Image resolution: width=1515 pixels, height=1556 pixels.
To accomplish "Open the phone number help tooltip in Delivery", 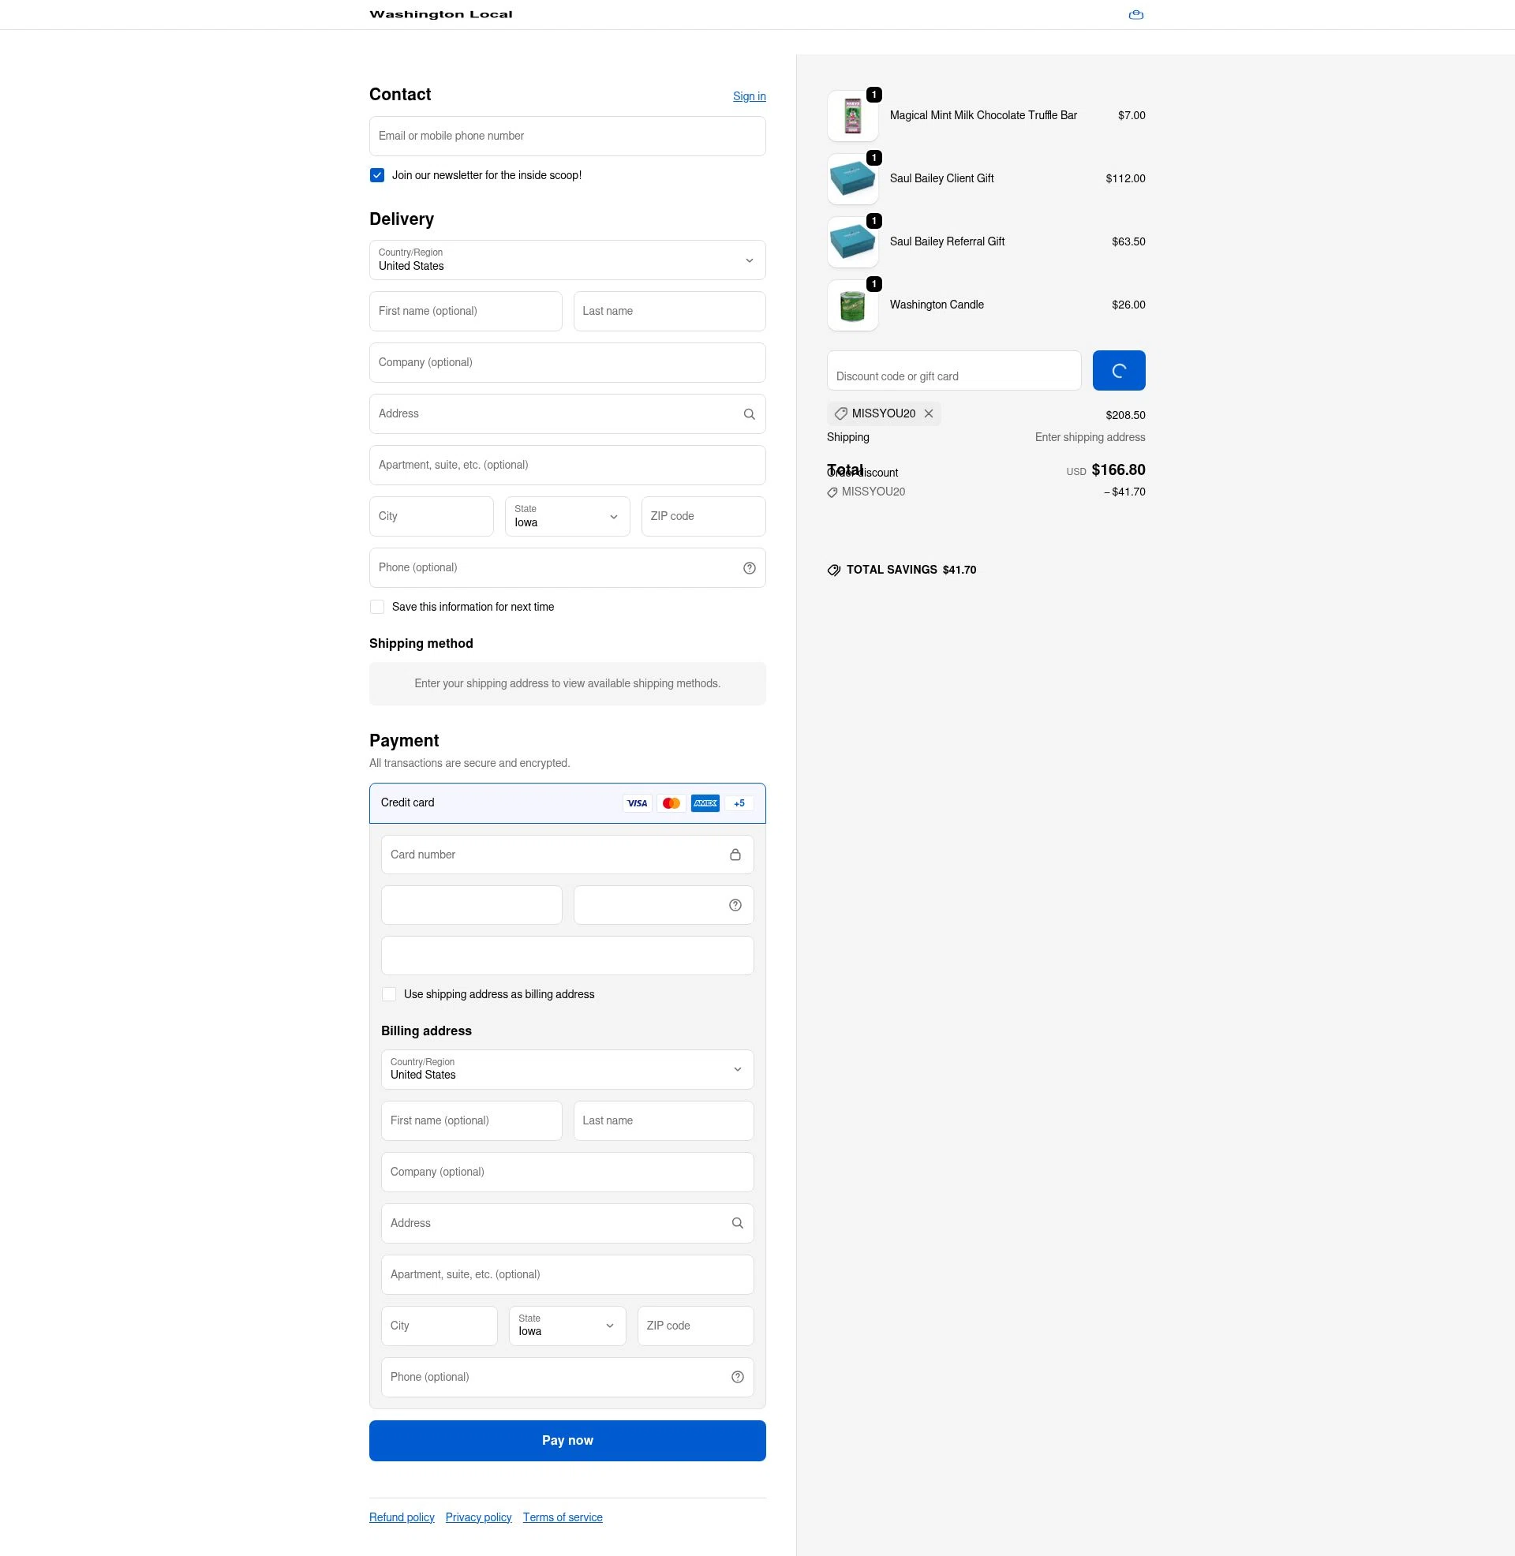I will 749,567.
